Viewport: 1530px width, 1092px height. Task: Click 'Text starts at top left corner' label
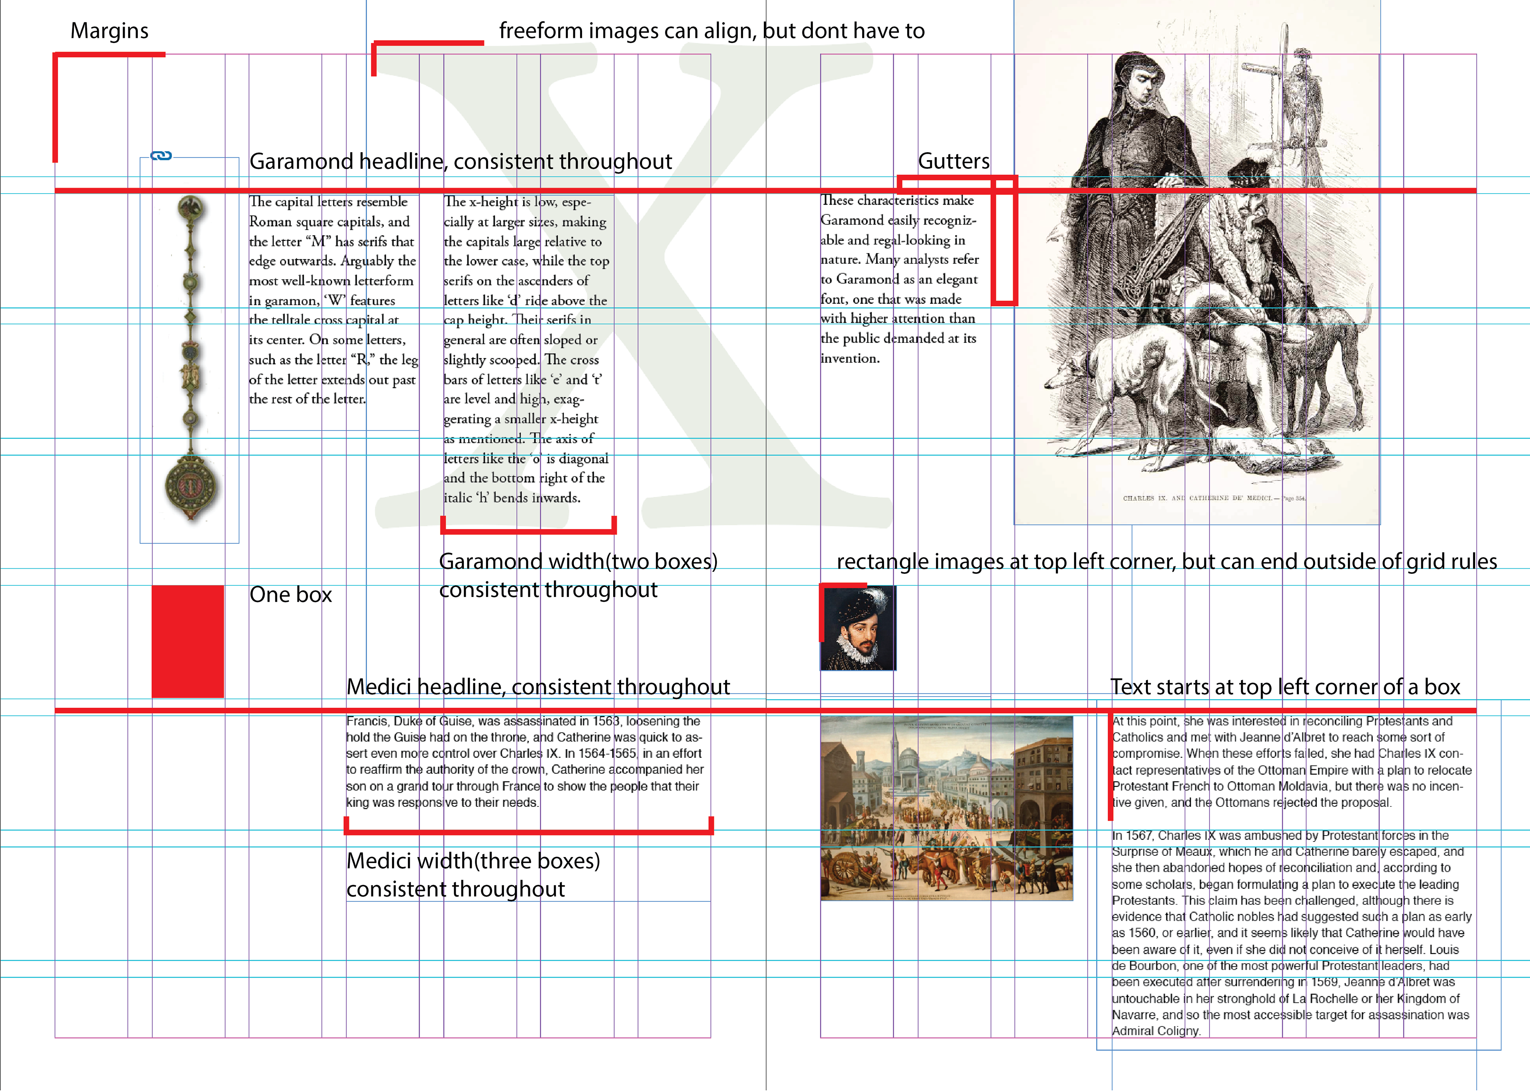1285,687
